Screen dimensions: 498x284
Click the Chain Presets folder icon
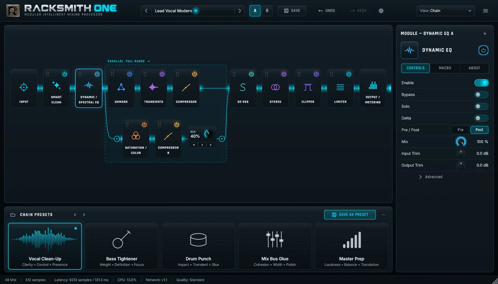pos(13,215)
